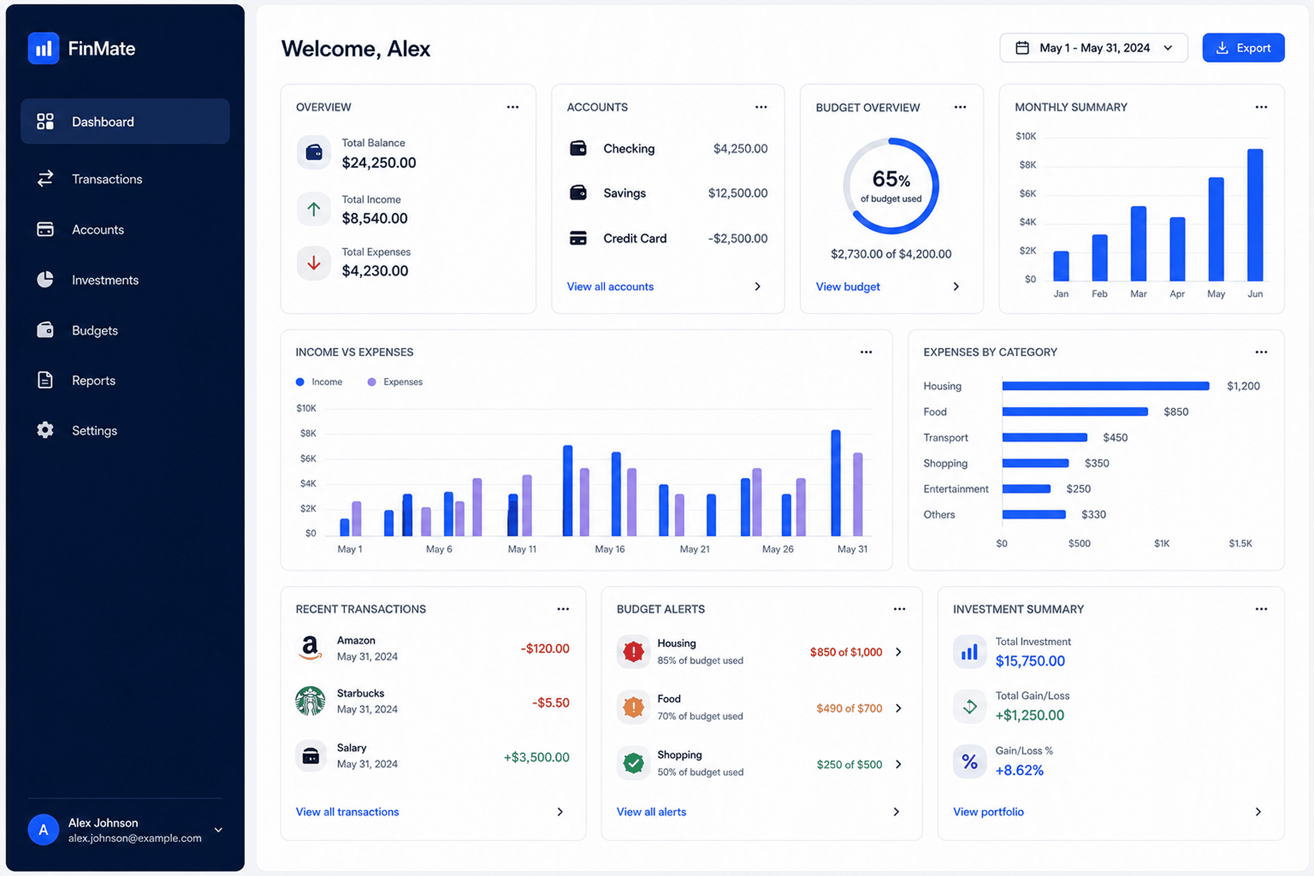Expand the Food budget alert chevron

point(898,708)
